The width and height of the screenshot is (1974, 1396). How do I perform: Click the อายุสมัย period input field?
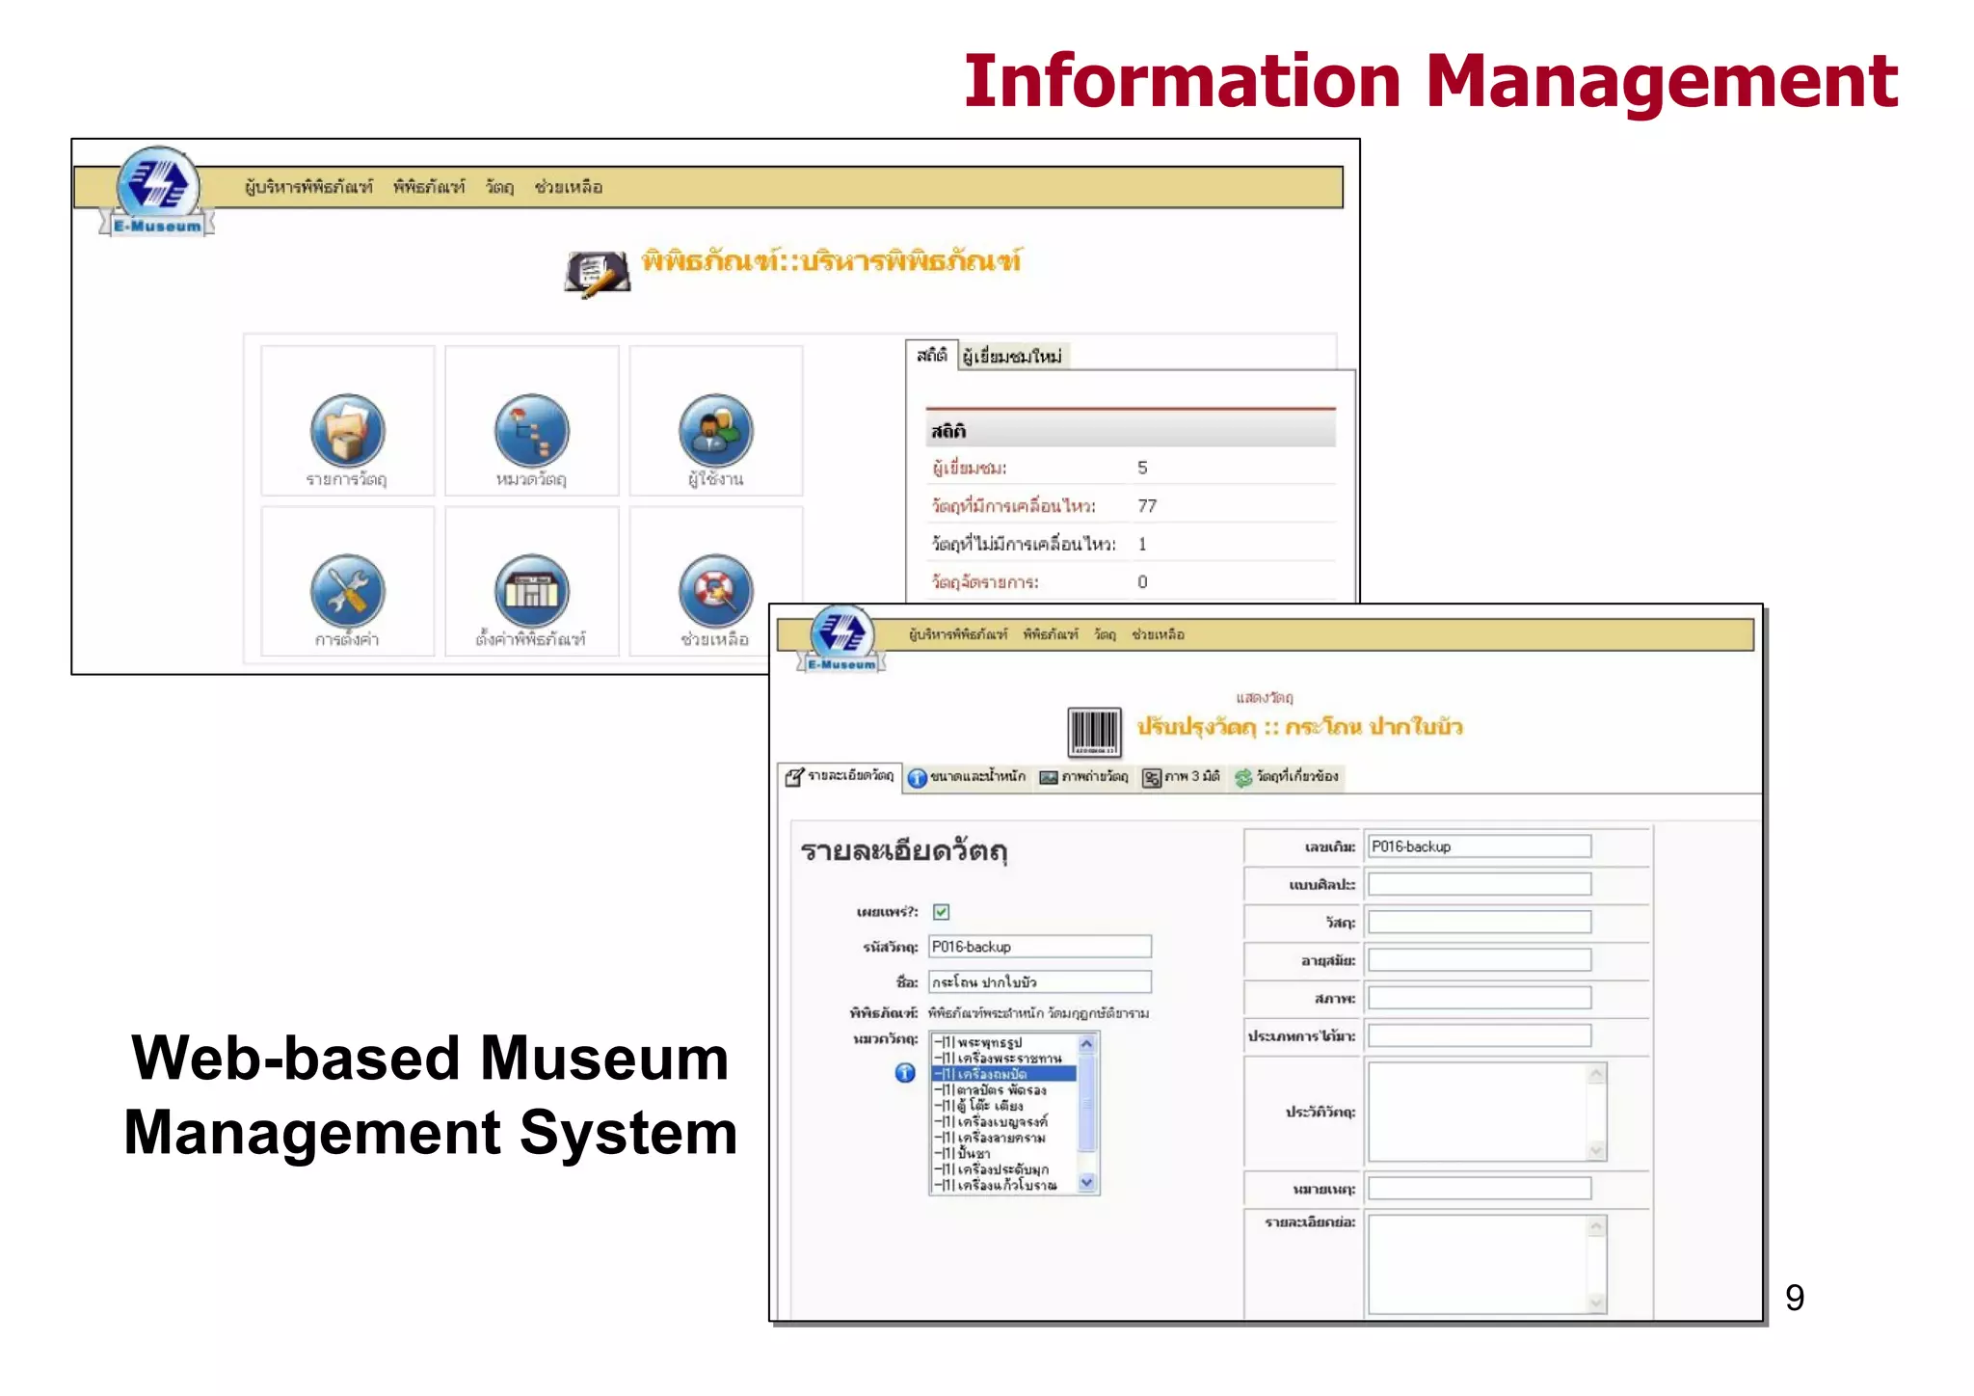coord(1480,959)
